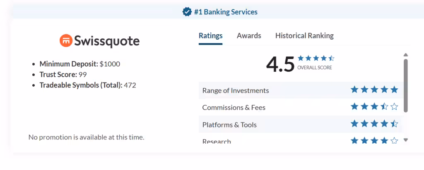
Task: Select the Range of Investments row label
Action: click(235, 90)
